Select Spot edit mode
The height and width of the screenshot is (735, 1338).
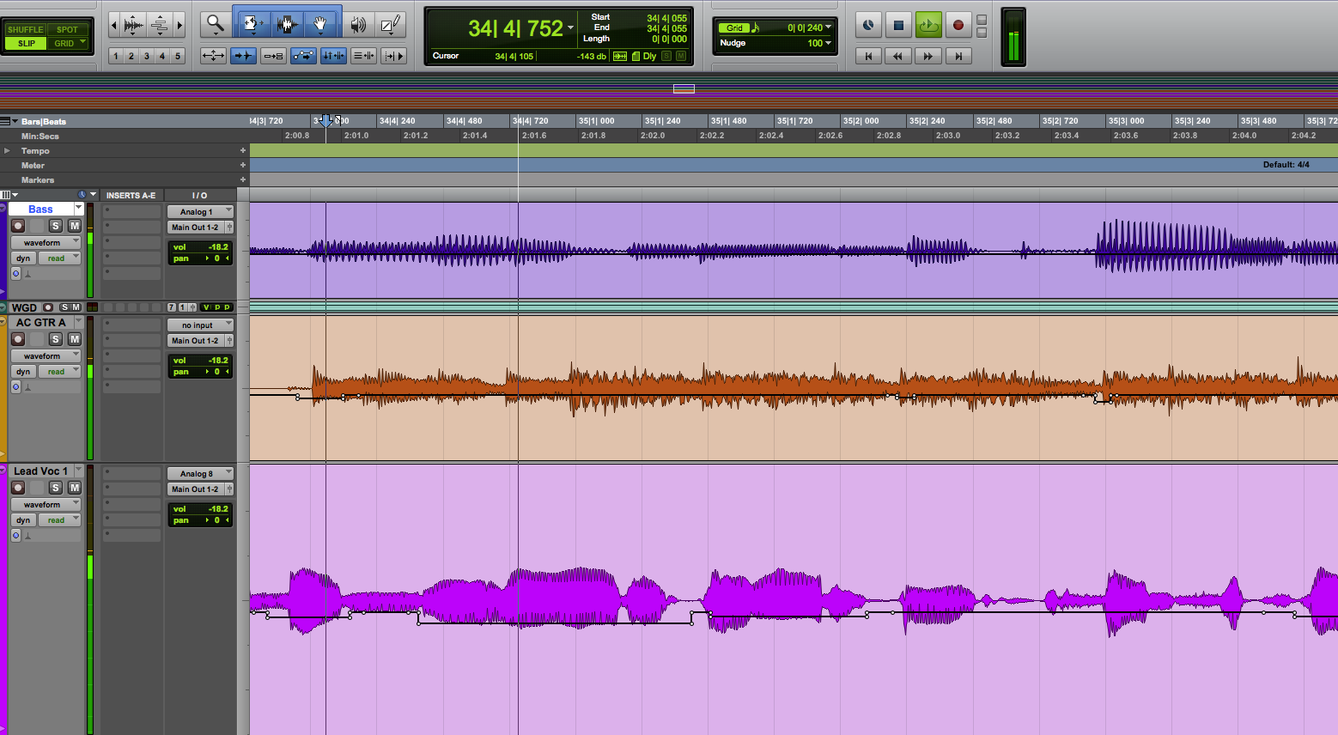click(x=68, y=29)
